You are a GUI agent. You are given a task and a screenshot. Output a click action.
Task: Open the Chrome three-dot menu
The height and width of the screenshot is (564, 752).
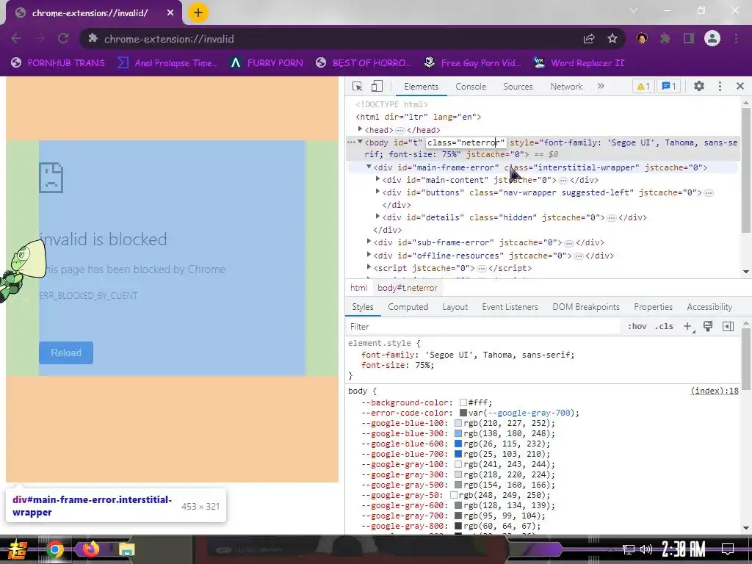(x=736, y=38)
